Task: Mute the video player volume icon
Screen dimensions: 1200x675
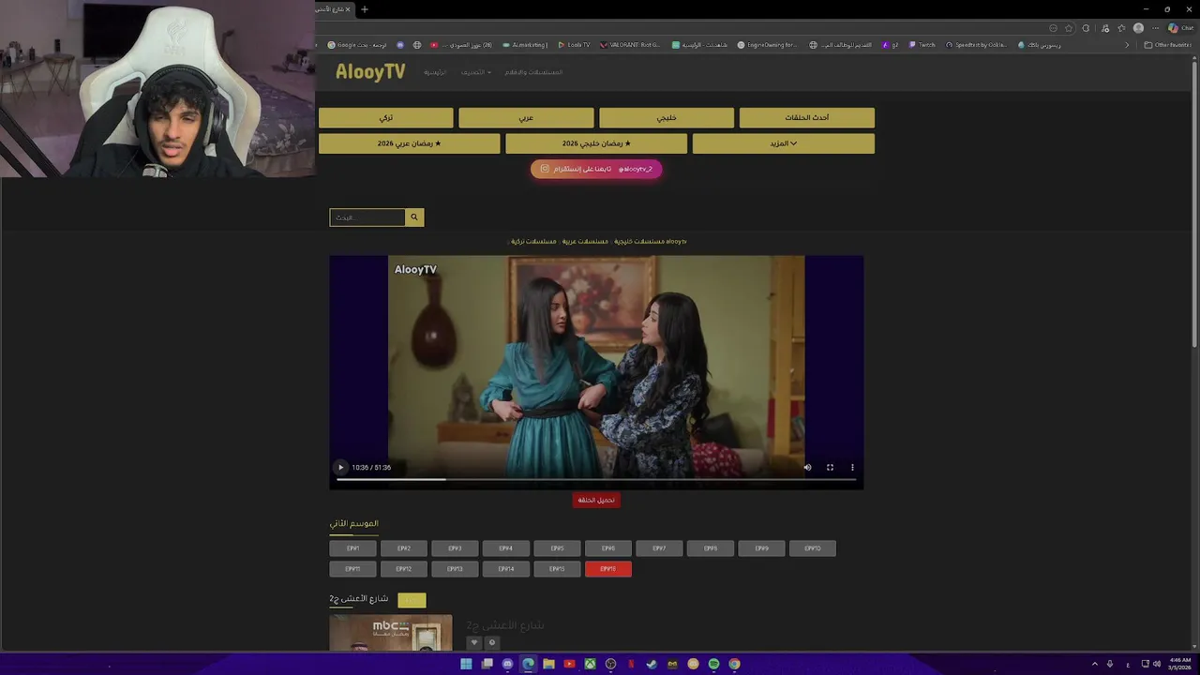Action: click(807, 467)
